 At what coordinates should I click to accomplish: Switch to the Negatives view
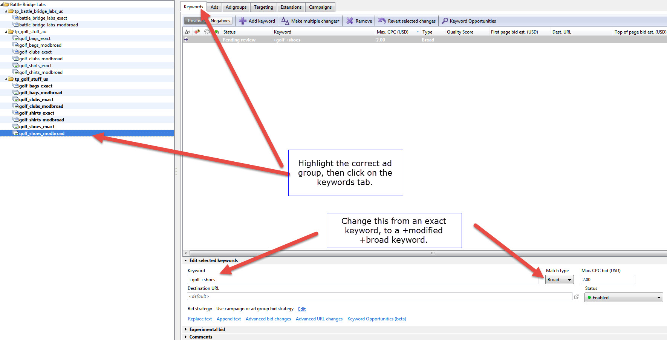click(x=220, y=21)
